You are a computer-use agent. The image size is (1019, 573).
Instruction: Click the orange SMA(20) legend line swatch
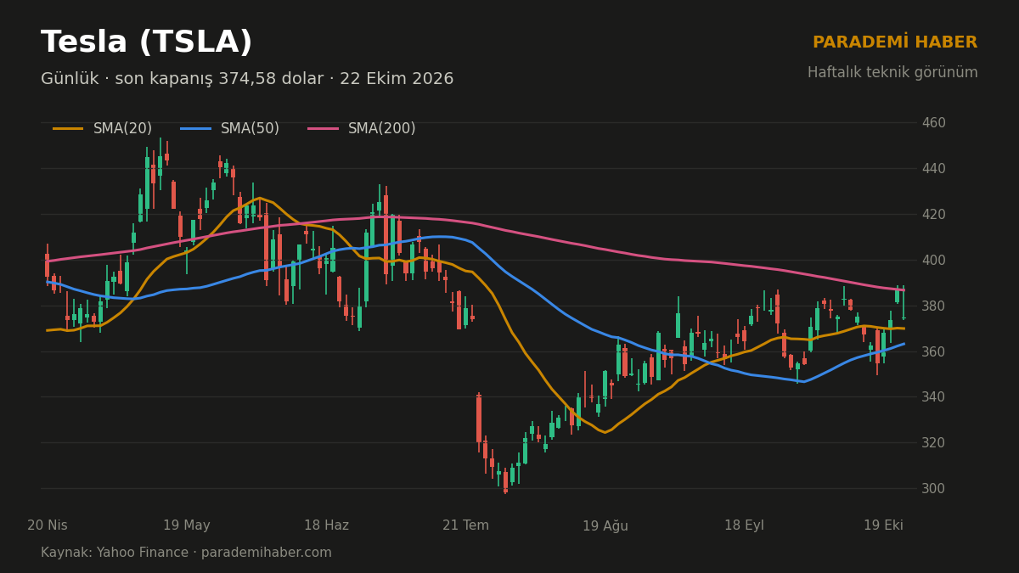tap(68, 129)
